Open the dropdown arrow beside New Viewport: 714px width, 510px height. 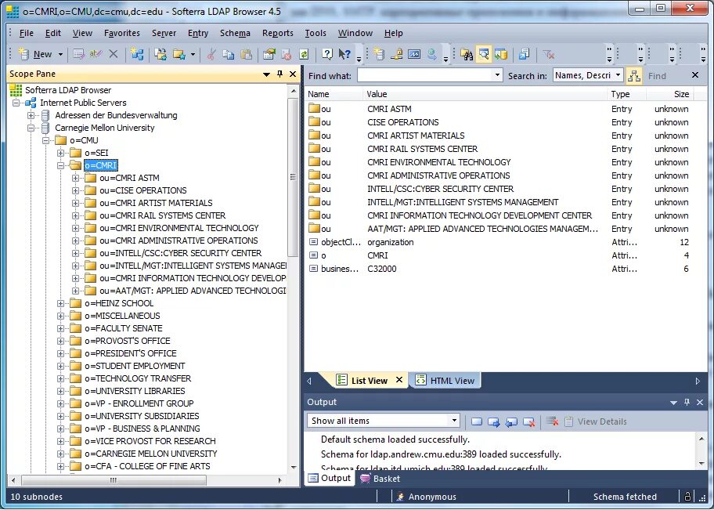tap(60, 54)
